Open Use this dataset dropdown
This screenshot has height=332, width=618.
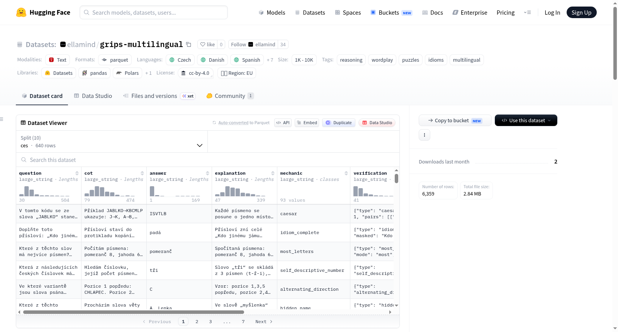[526, 120]
